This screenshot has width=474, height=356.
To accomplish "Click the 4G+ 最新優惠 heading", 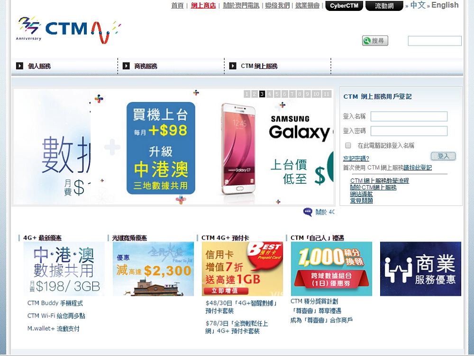I will 42,238.
